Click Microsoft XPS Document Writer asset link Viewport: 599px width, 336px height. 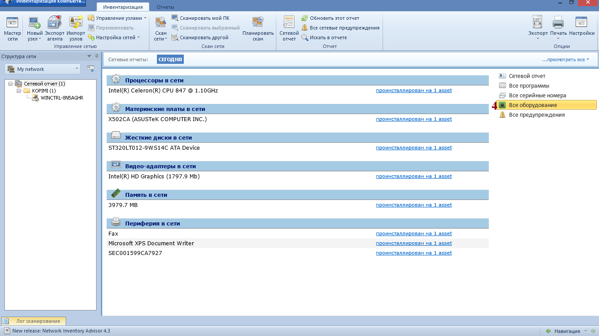tap(414, 243)
